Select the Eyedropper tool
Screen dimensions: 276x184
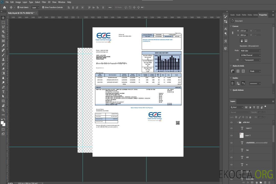tap(3, 45)
